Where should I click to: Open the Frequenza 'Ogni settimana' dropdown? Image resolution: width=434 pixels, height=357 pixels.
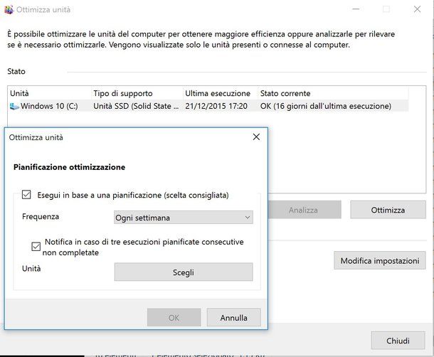tap(184, 218)
